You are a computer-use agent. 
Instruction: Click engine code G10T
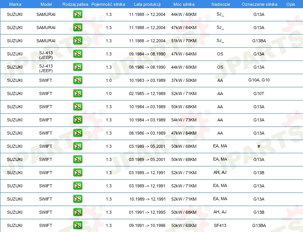259,93
